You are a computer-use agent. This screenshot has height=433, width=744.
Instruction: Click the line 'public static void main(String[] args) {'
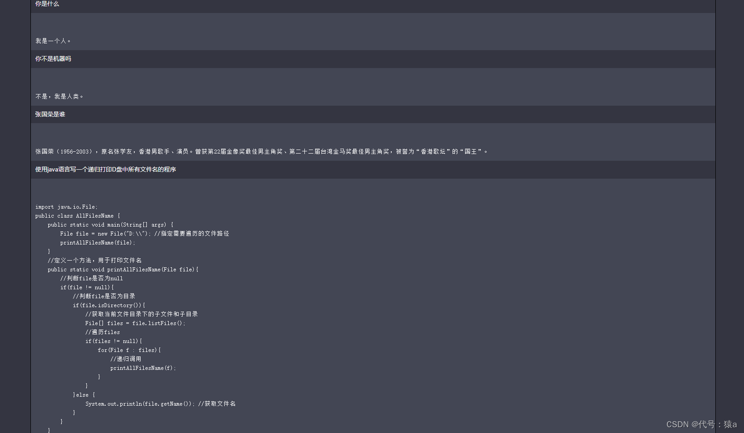[111, 225]
